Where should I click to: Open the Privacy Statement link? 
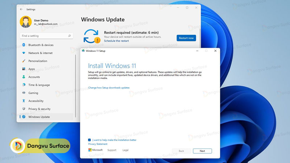click(x=98, y=144)
